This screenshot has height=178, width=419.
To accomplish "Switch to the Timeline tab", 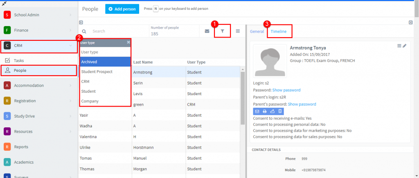I will [x=279, y=31].
